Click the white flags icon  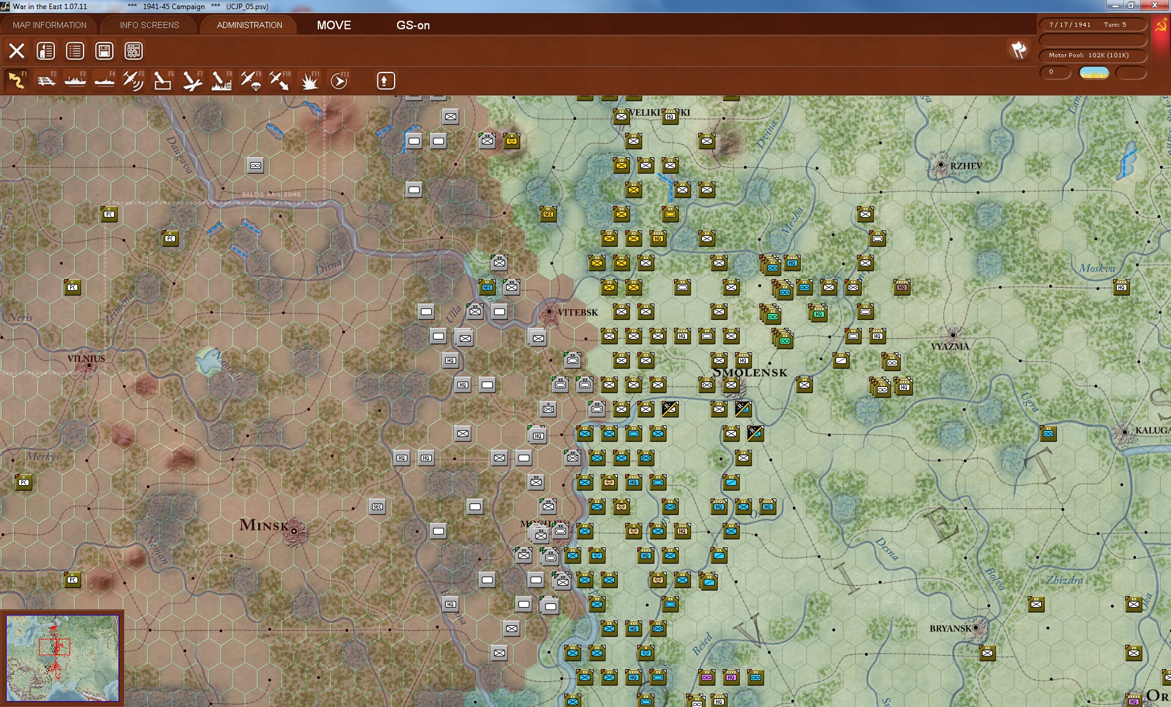click(x=1019, y=50)
